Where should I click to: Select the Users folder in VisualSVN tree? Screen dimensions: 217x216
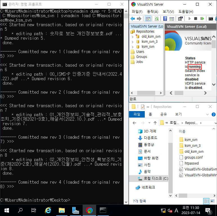coord(140,52)
